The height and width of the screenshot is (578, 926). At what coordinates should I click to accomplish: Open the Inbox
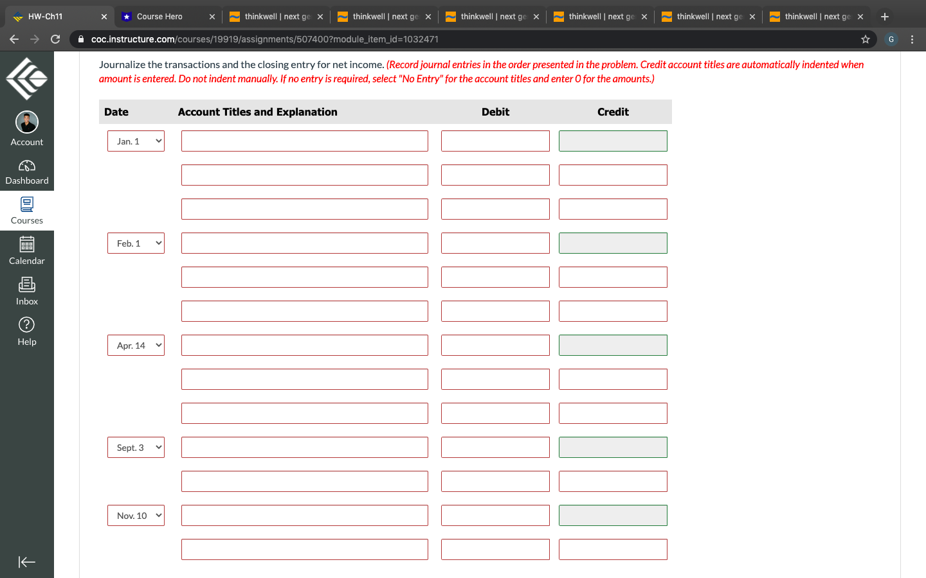pyautogui.click(x=27, y=292)
